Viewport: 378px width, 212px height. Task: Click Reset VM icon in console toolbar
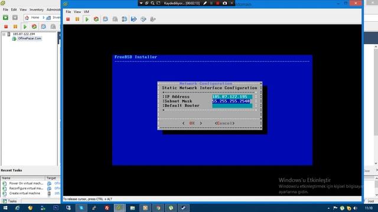[x=96, y=19]
